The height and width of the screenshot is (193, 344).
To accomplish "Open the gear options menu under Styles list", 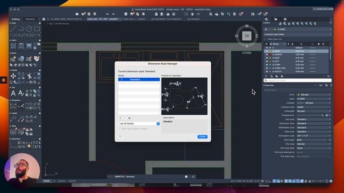I will point(130,118).
